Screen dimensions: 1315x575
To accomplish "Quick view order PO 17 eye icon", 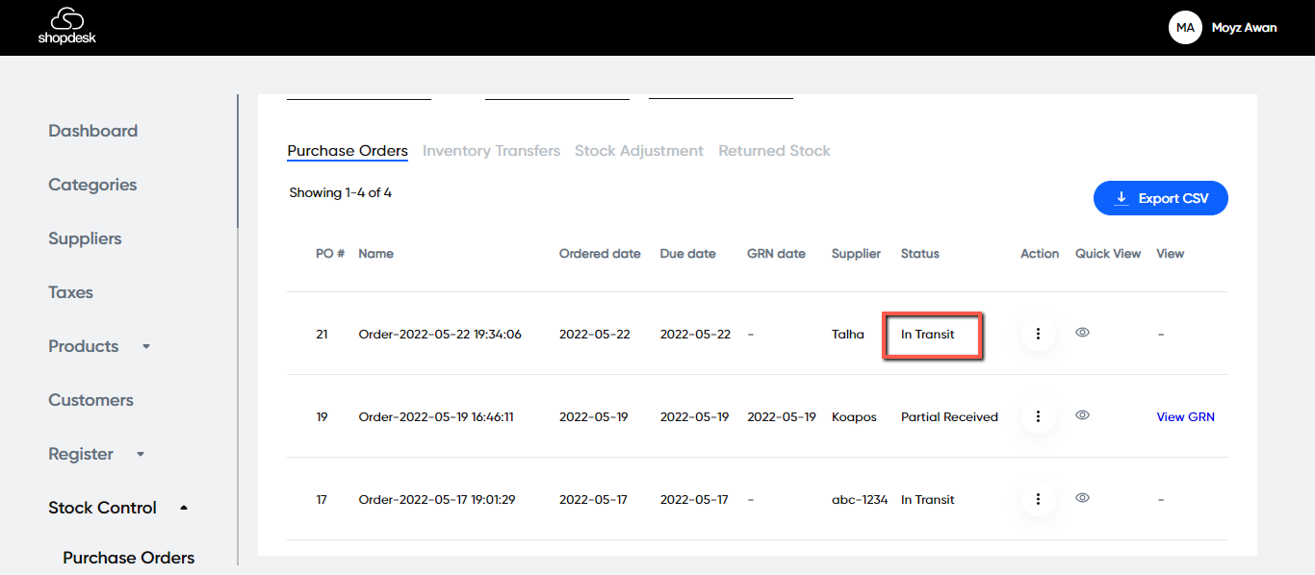I will [1082, 498].
